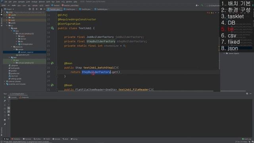Open the Spring tool window button

tap(74, 139)
